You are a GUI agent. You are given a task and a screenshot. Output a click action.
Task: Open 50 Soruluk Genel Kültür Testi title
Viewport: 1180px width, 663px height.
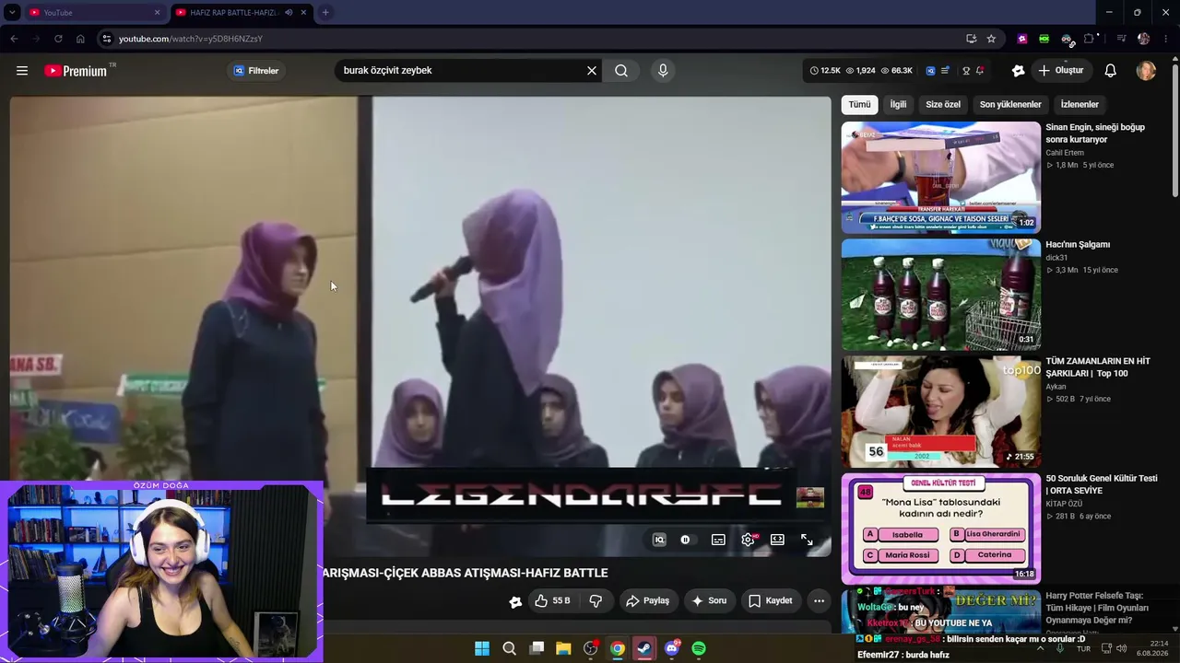point(1102,484)
